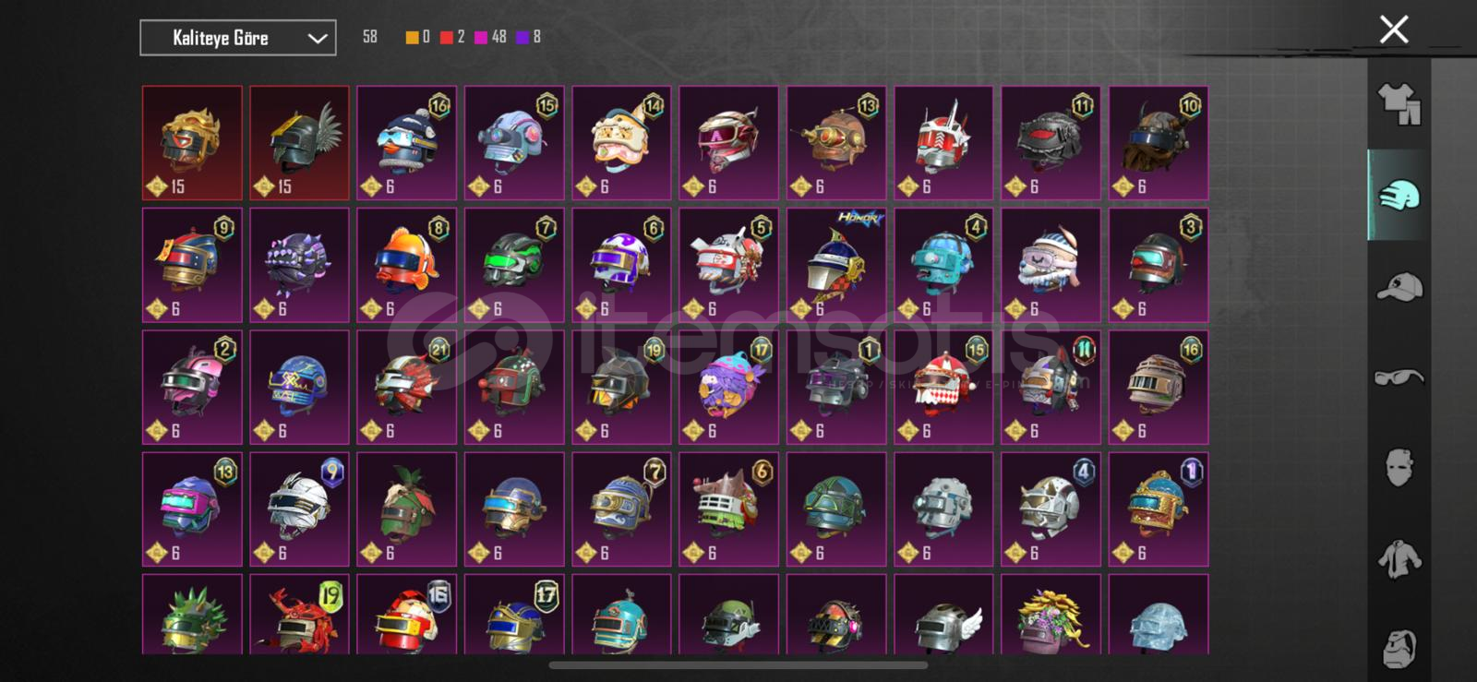Viewport: 1477px width, 682px height.
Task: Filter by the purple quality swatch
Action: pos(522,37)
